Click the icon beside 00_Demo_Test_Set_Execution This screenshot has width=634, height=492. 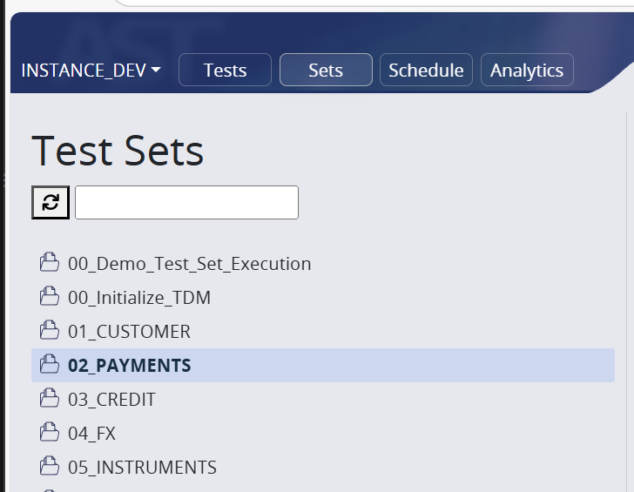(x=50, y=262)
